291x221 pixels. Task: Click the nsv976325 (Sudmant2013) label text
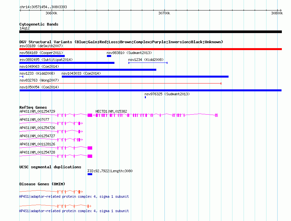tap(167, 94)
